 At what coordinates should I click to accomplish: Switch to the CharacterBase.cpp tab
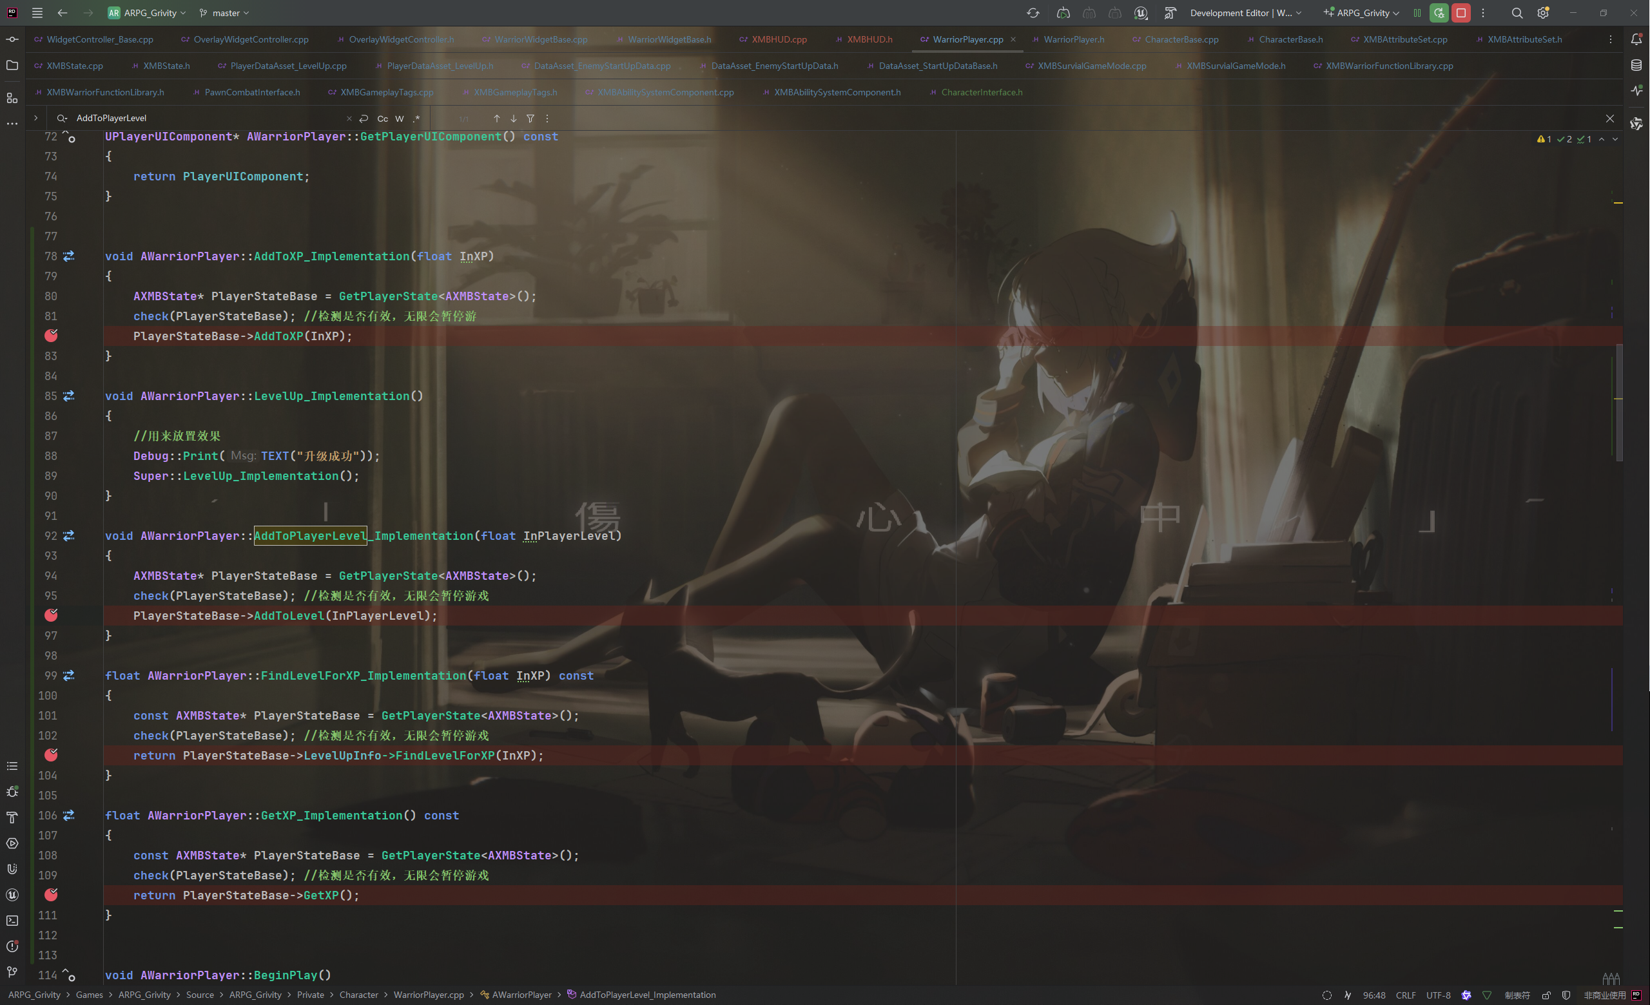coord(1175,39)
